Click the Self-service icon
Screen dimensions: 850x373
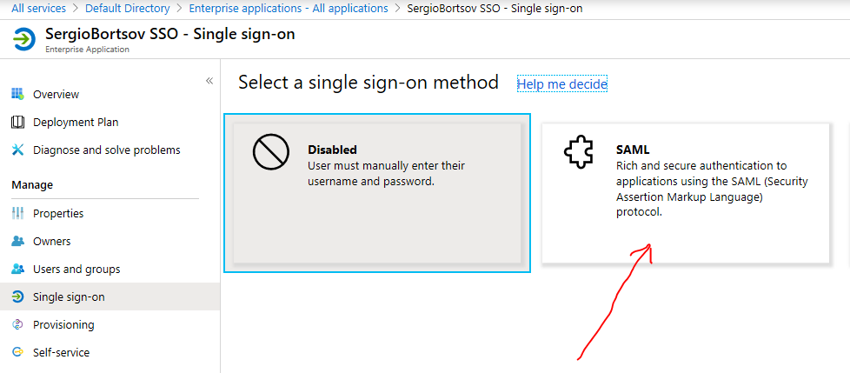[17, 352]
